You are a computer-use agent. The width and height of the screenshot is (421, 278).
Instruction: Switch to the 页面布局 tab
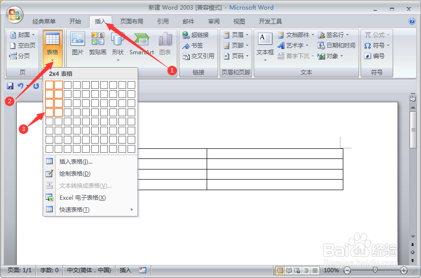point(131,22)
